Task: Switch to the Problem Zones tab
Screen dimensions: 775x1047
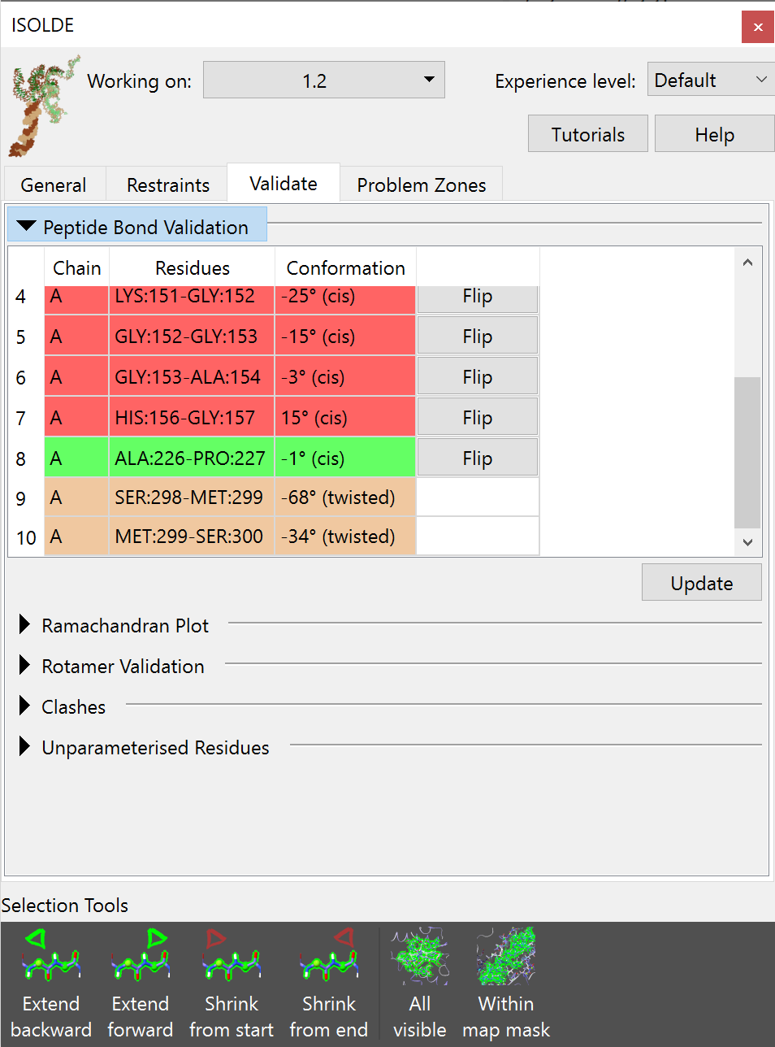Action: click(x=421, y=185)
